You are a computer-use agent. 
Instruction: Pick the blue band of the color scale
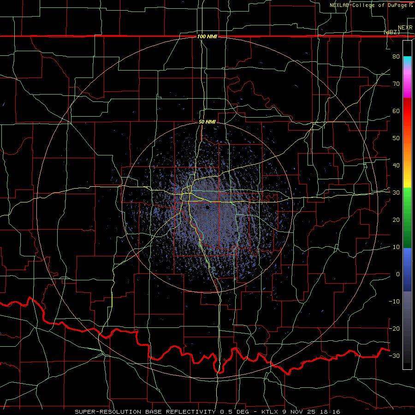tap(407, 269)
